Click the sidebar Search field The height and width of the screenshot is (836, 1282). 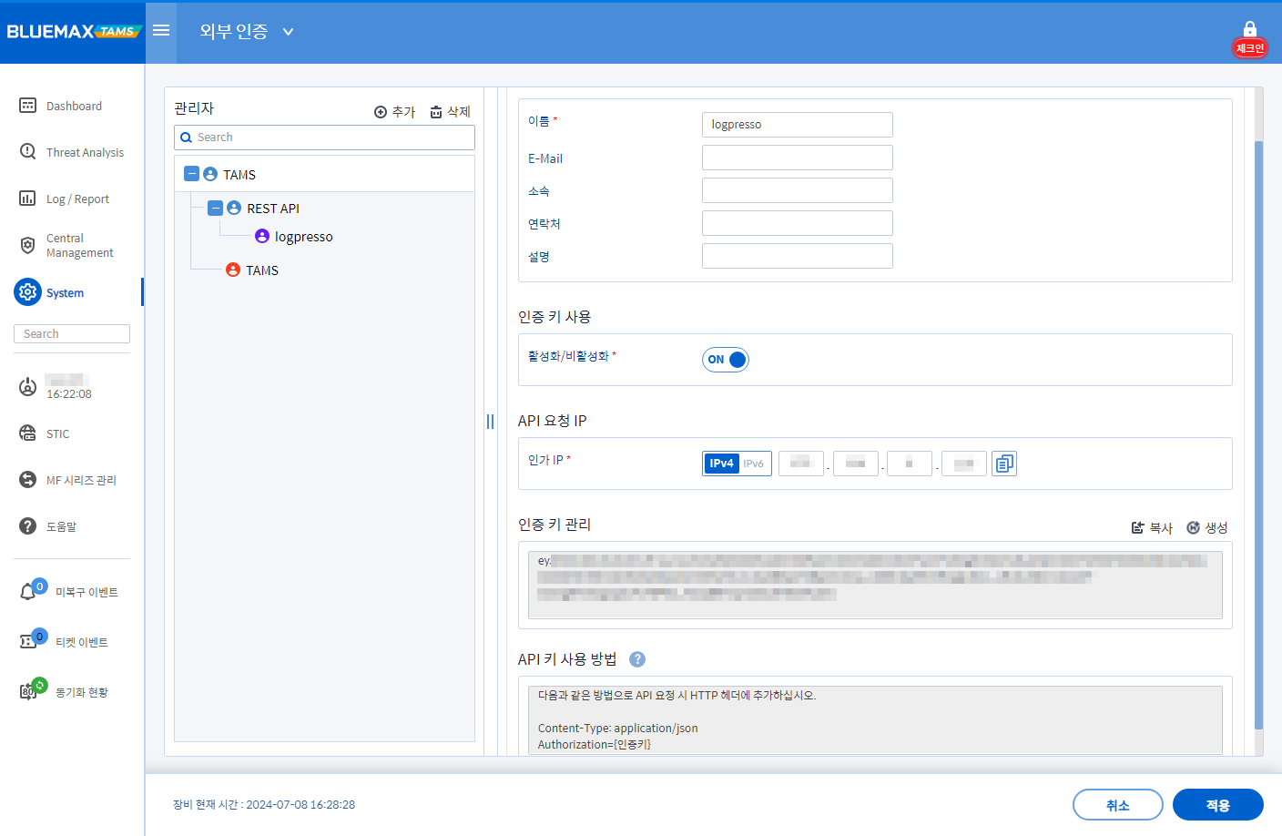(72, 334)
